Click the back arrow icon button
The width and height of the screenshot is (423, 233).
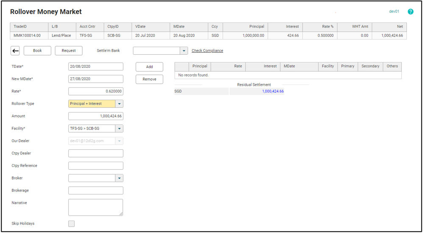(x=15, y=51)
